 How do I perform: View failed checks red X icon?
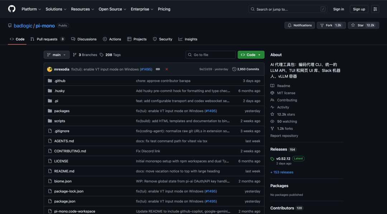pos(167,69)
